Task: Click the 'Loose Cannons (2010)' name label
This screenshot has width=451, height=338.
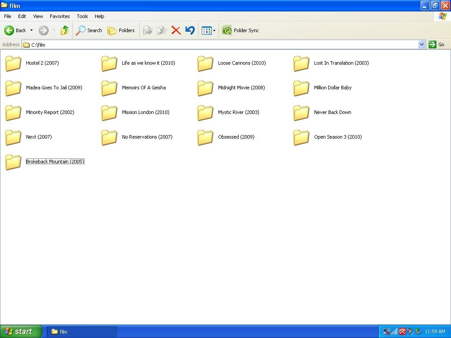Action: pos(242,63)
